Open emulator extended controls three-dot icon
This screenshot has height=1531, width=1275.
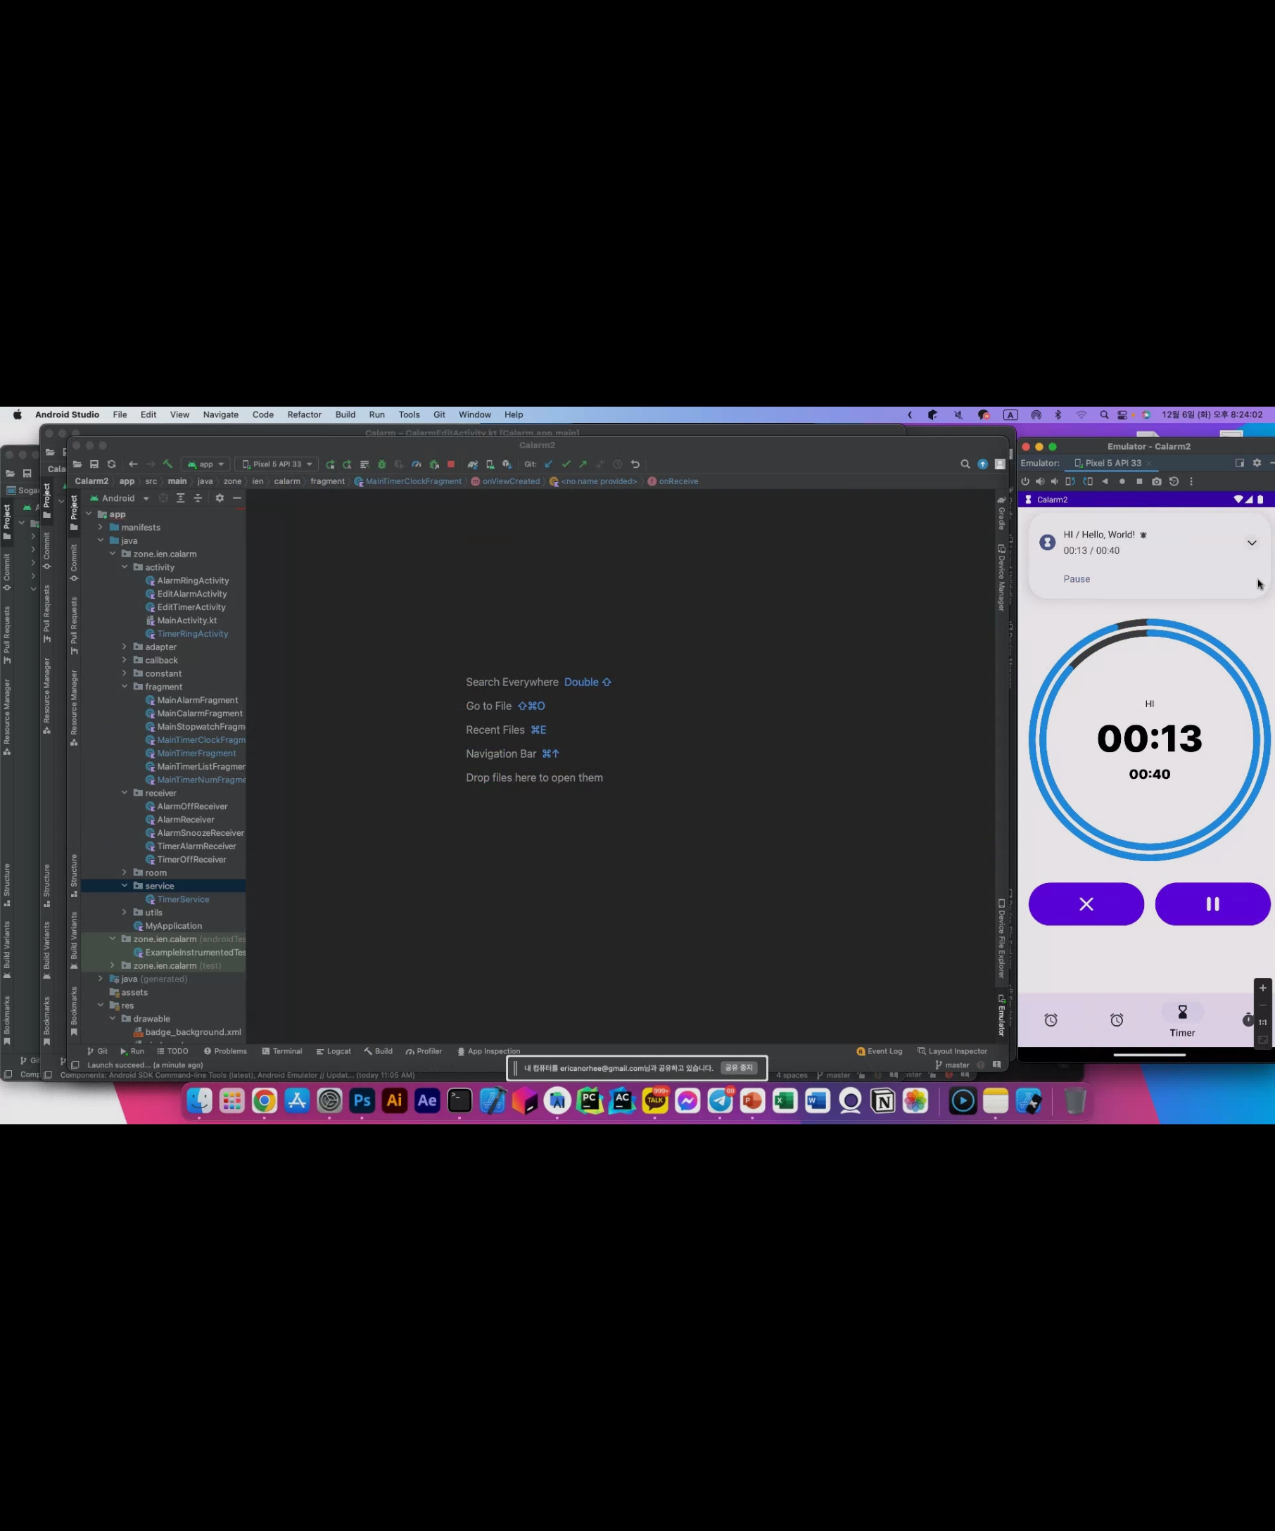tap(1191, 481)
